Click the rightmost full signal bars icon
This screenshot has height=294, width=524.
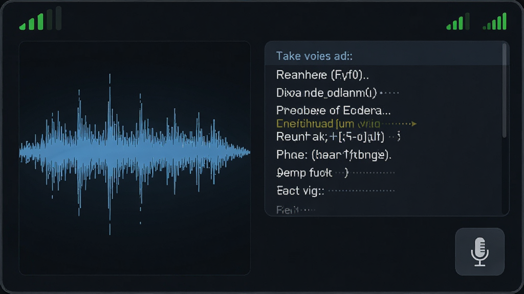click(x=495, y=21)
